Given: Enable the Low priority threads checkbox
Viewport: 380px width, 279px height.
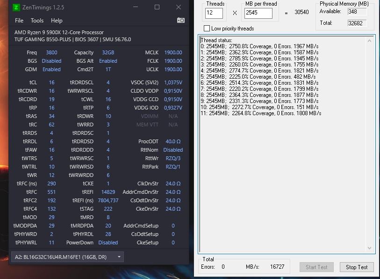Looking at the screenshot, I should pyautogui.click(x=207, y=29).
